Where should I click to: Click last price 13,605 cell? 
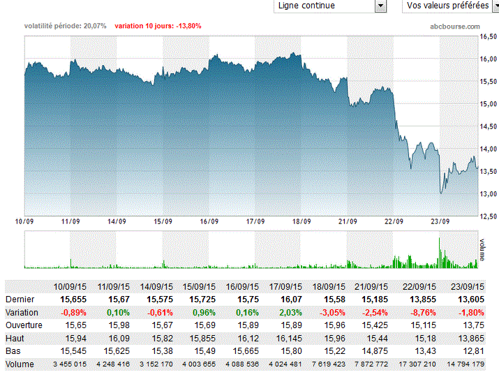(471, 300)
